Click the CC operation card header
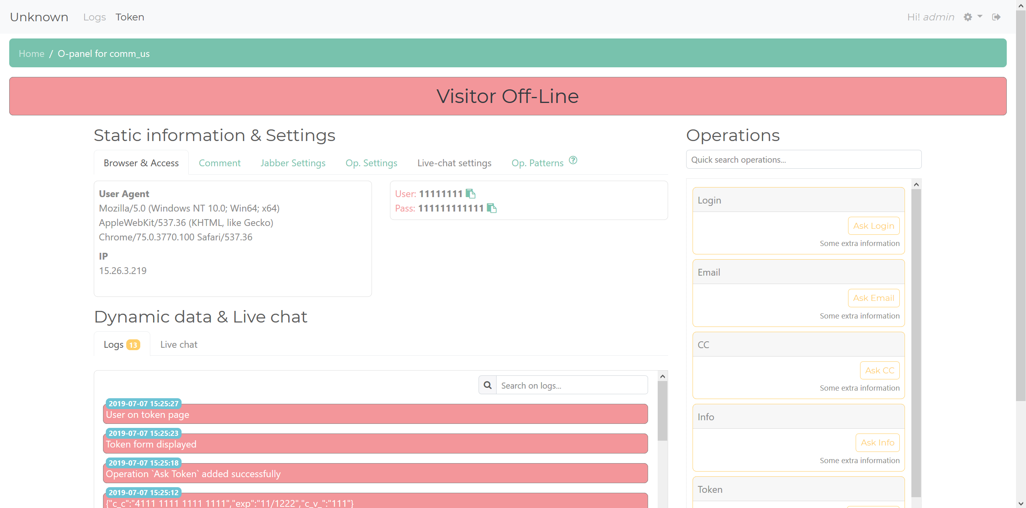The width and height of the screenshot is (1026, 508). [798, 345]
